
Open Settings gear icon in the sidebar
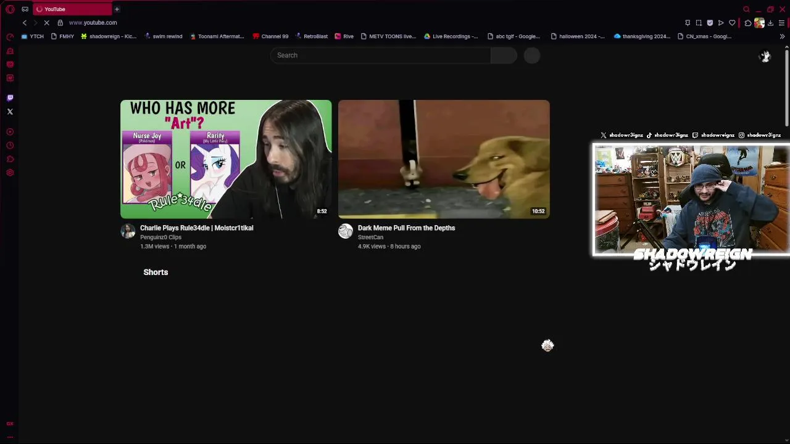coord(10,173)
